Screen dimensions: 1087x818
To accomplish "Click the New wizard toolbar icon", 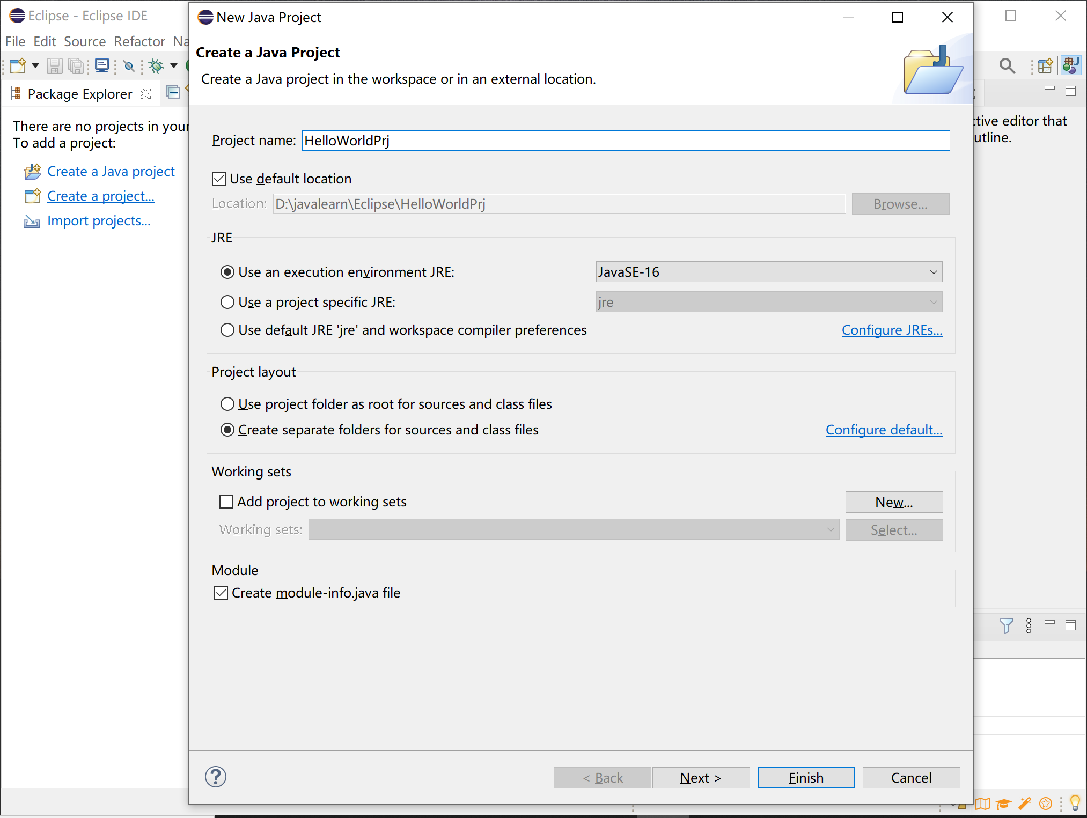I will pos(17,65).
